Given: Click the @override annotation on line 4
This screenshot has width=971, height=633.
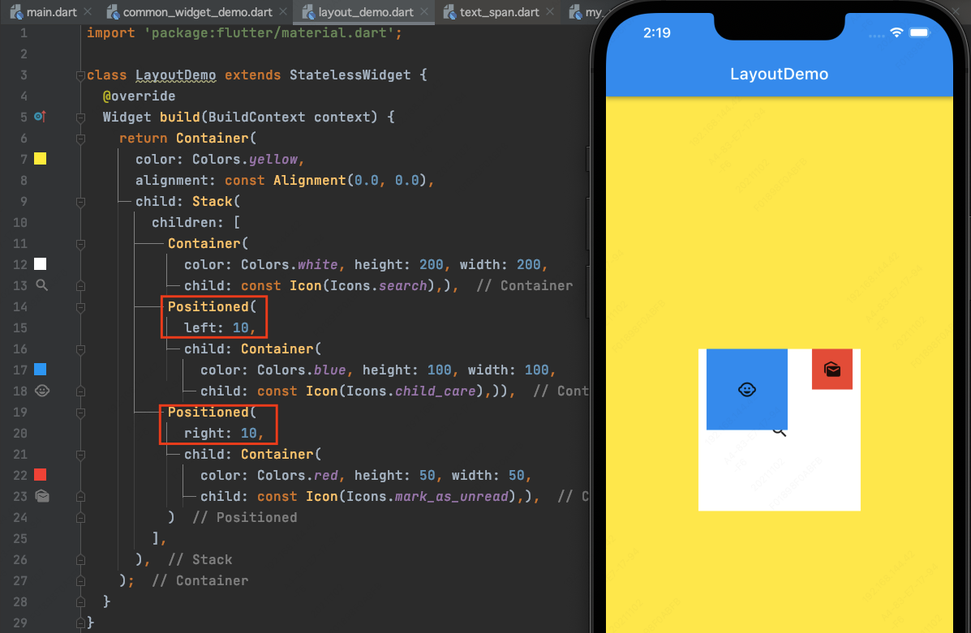Looking at the screenshot, I should 139,96.
